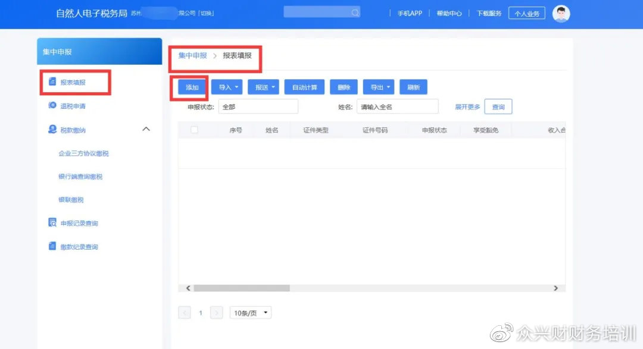Go to the next page arrow
The height and width of the screenshot is (349, 643).
[217, 313]
